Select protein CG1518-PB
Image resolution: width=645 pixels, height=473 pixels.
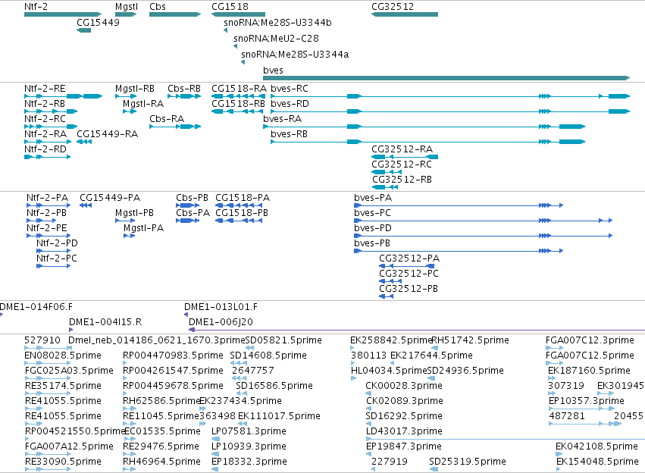coord(242,213)
